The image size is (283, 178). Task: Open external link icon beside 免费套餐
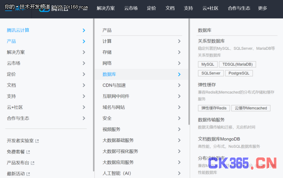pyautogui.click(x=28, y=152)
